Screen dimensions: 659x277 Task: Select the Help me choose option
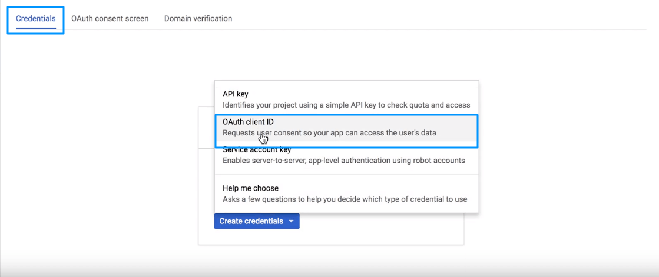coord(346,193)
